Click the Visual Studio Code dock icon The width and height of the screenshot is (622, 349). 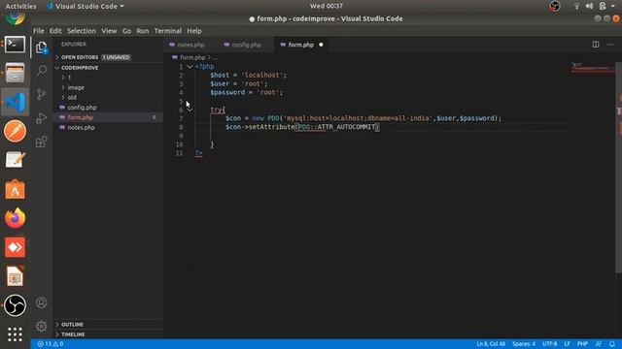tap(16, 102)
